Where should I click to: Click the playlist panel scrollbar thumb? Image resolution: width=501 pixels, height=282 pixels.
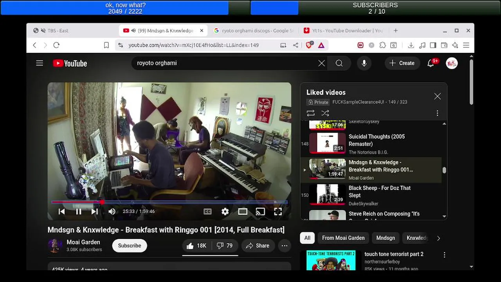point(444,170)
